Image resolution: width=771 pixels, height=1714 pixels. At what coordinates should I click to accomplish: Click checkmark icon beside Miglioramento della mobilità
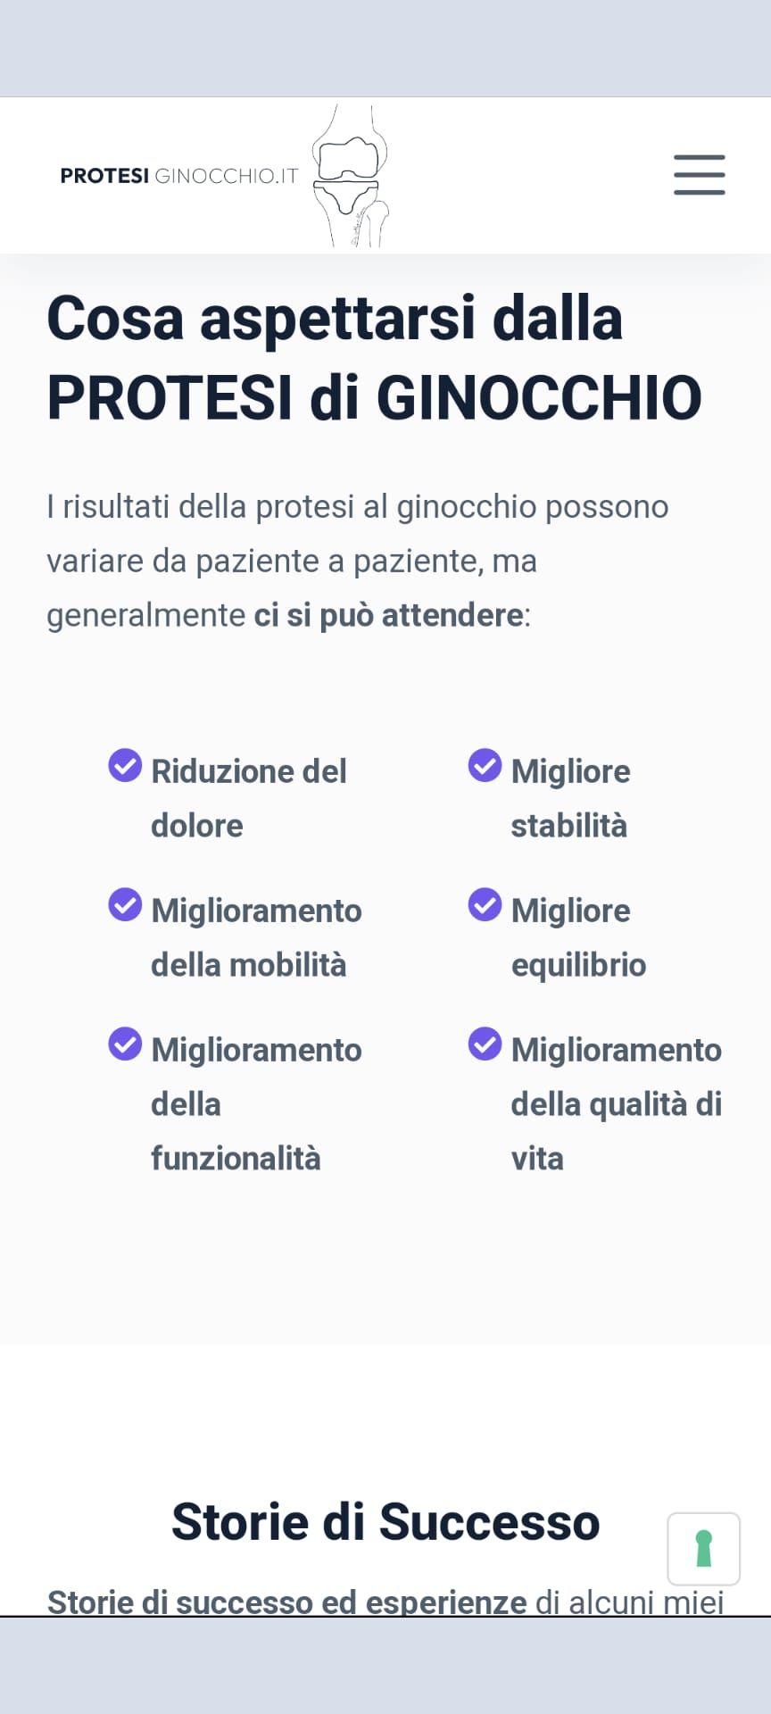[125, 904]
